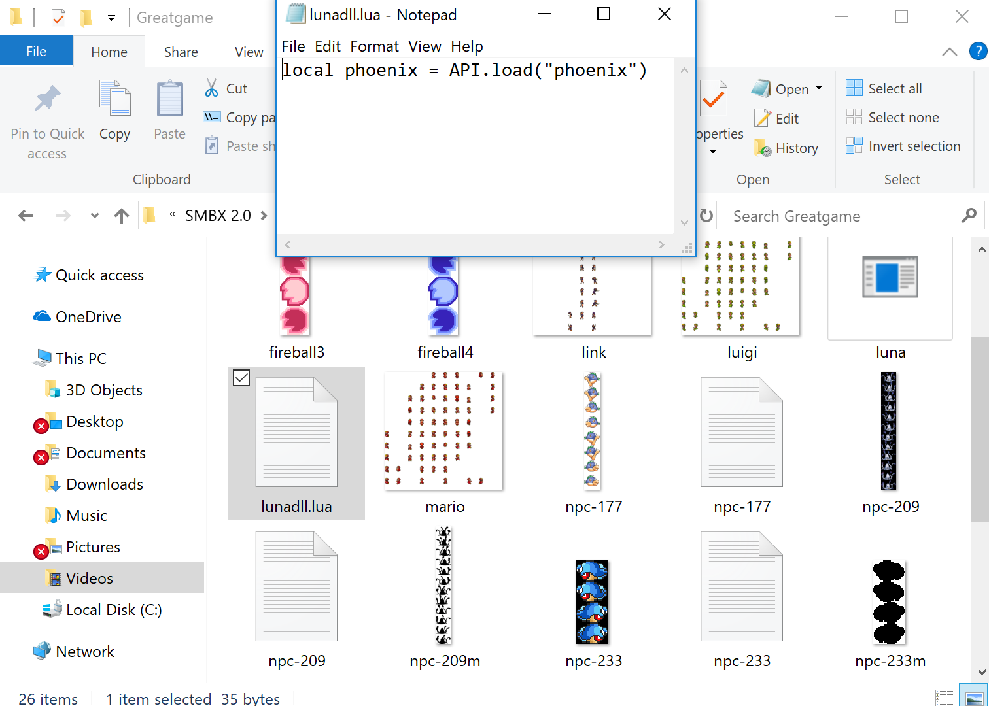Screen dimensions: 989x706
Task: Open 3D Objects folder in sidebar
Action: tap(94, 390)
